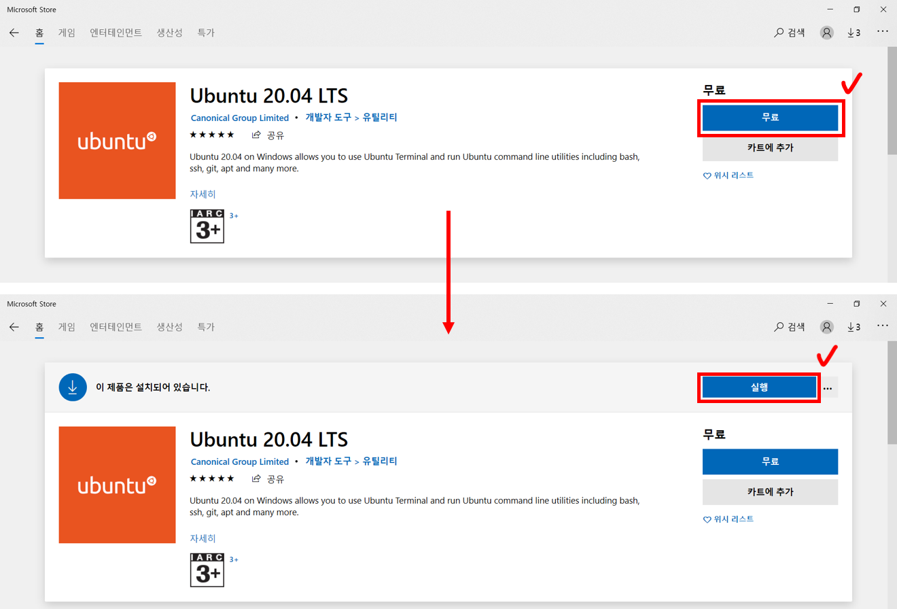Click the IARC 3+ rating badge in upper window

tap(207, 226)
